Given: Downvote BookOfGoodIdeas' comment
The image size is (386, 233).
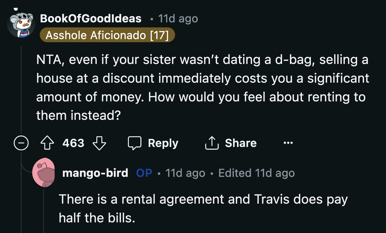Looking at the screenshot, I should point(99,143).
